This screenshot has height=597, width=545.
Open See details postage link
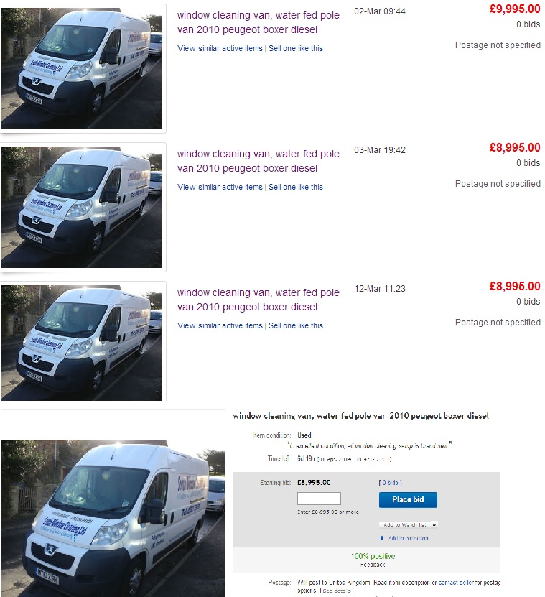(337, 591)
